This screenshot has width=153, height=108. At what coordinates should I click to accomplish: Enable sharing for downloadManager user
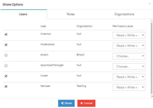tap(6, 66)
